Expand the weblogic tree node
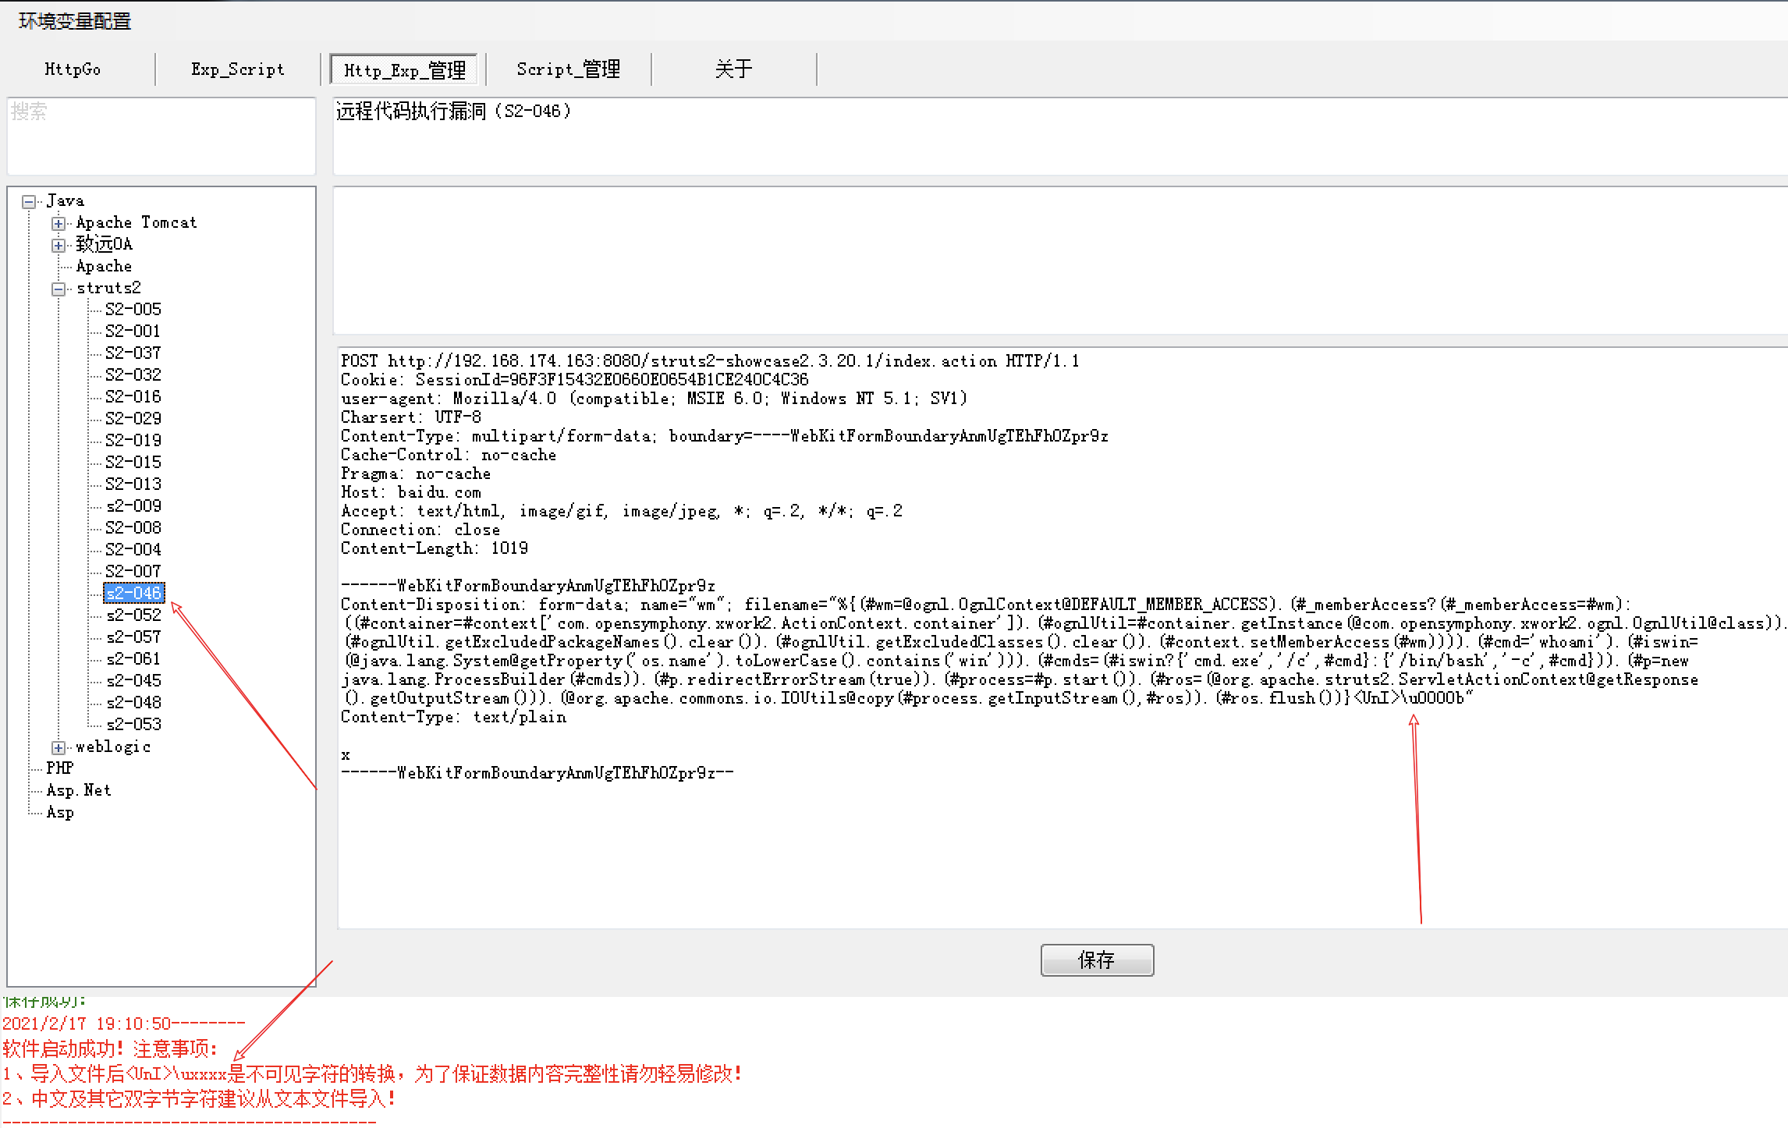The width and height of the screenshot is (1788, 1128). tap(59, 748)
